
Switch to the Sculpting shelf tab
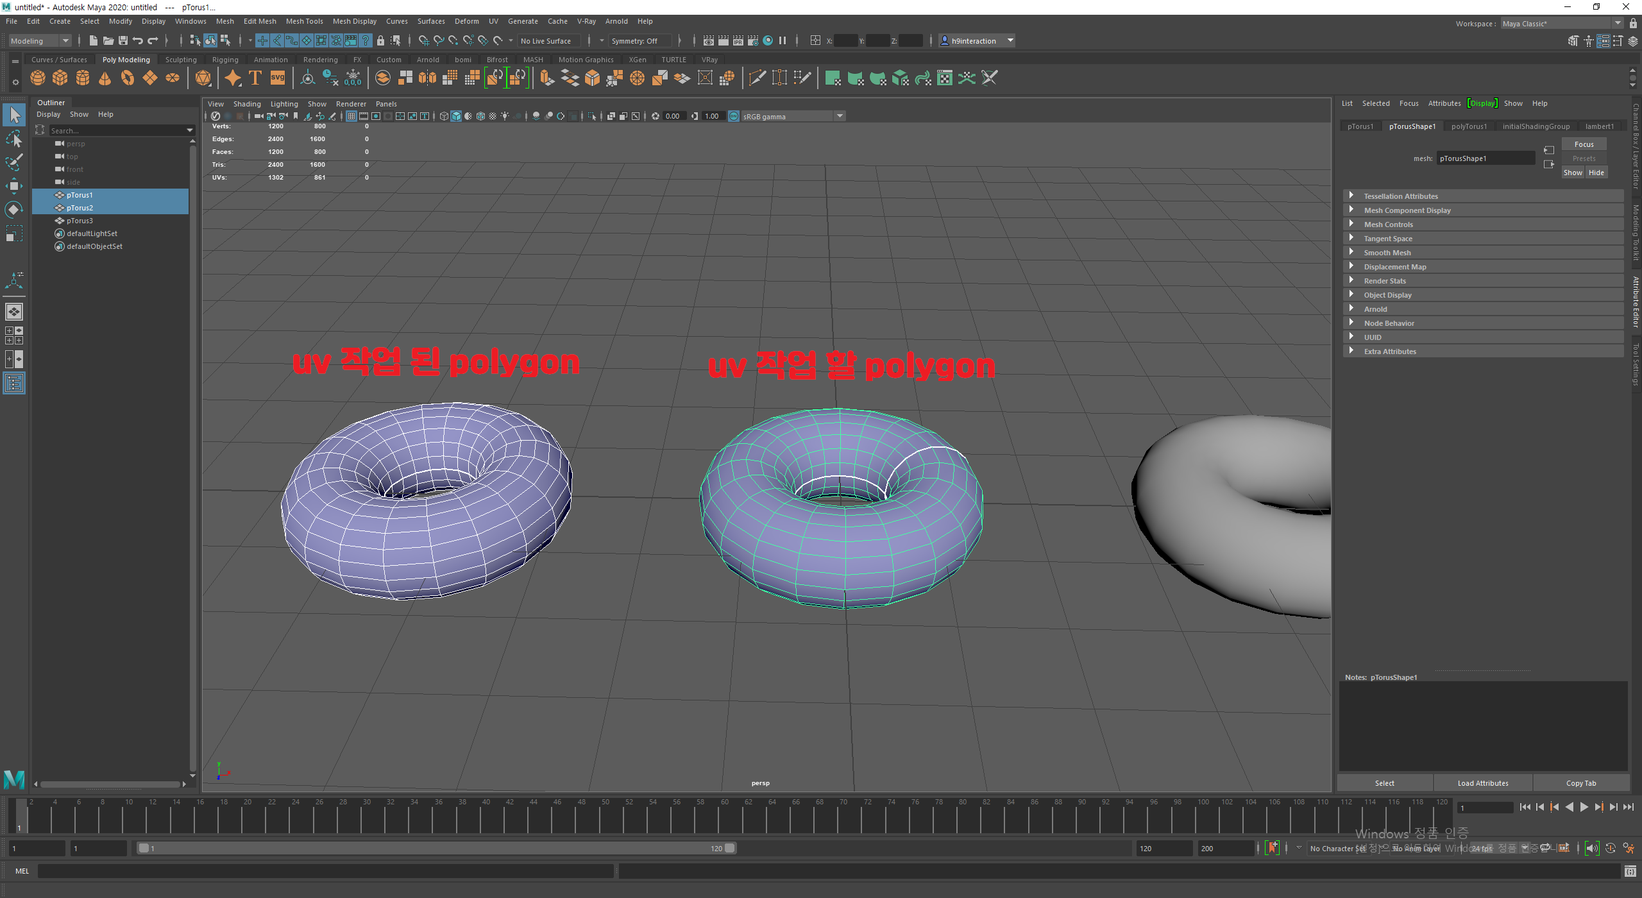click(181, 60)
